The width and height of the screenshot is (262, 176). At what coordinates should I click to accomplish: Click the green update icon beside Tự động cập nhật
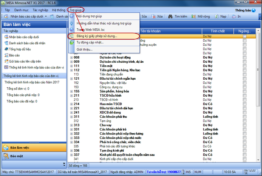coord(72,42)
